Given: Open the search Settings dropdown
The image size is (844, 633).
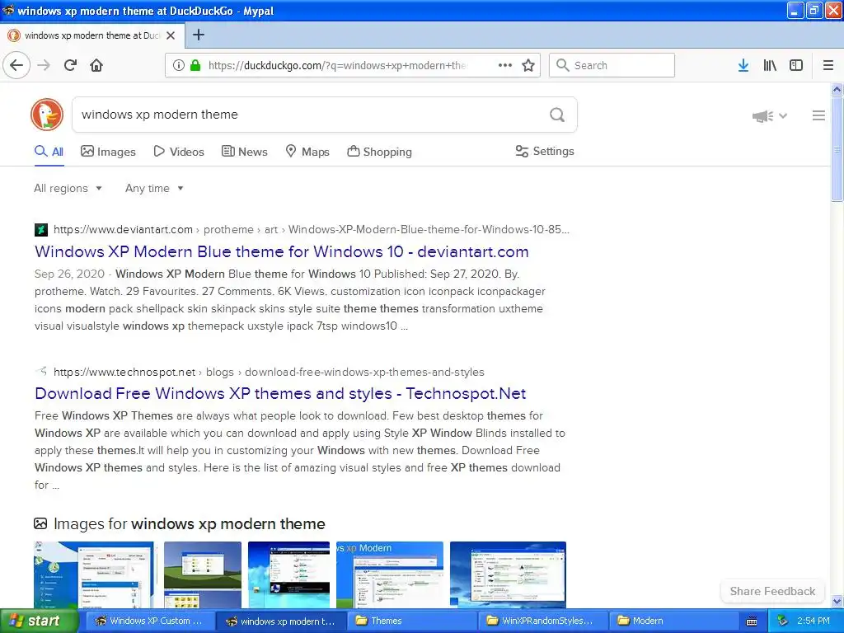Looking at the screenshot, I should coord(545,152).
